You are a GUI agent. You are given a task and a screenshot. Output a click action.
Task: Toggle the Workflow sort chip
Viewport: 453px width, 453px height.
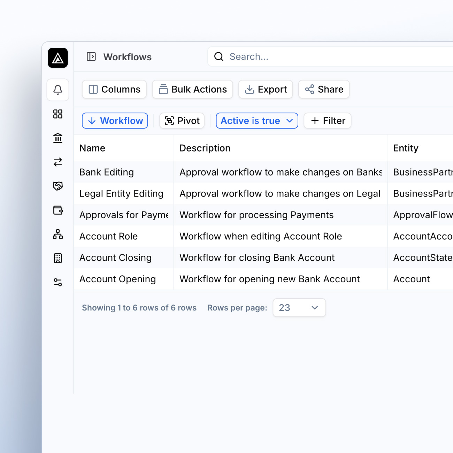point(115,121)
